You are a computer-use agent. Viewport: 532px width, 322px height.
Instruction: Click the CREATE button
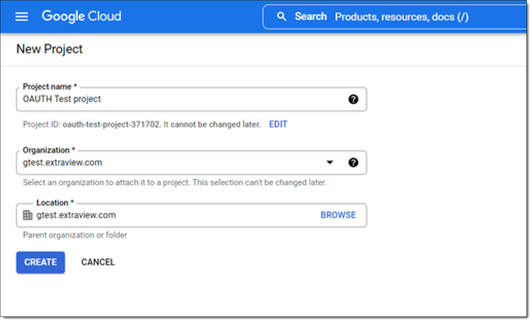(x=40, y=262)
